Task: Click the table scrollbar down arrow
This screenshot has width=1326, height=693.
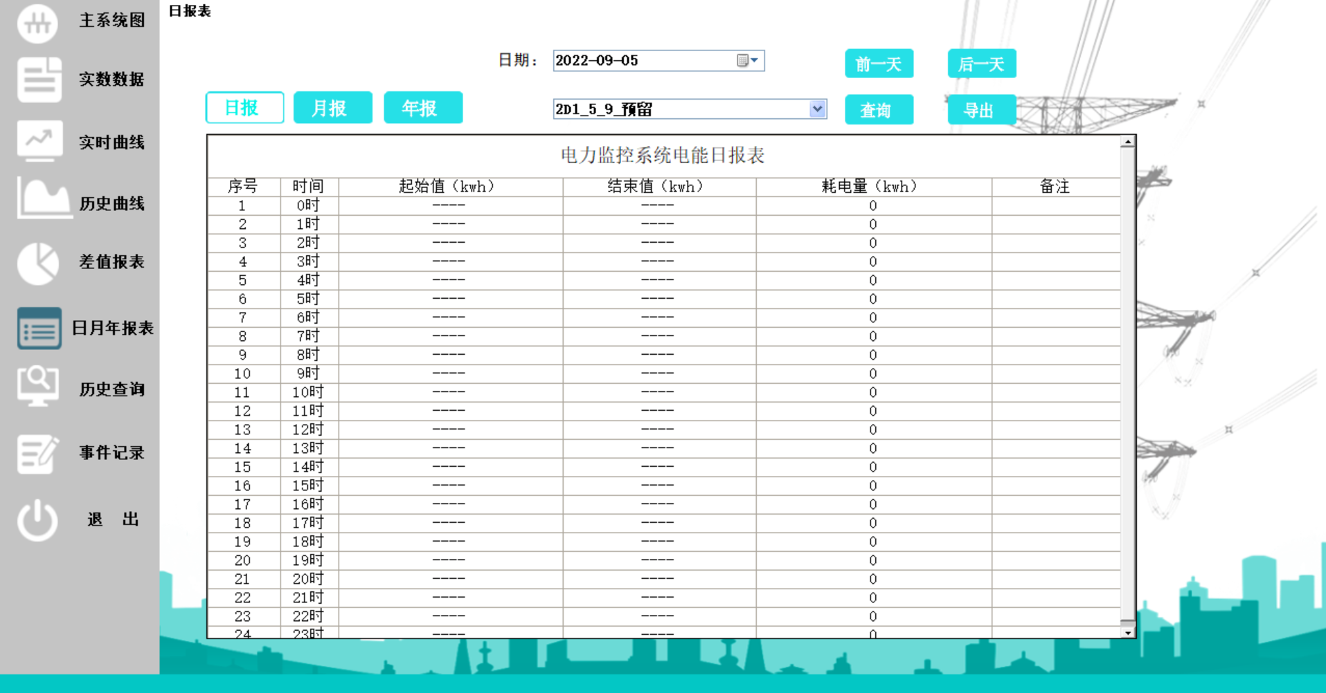Action: 1129,633
